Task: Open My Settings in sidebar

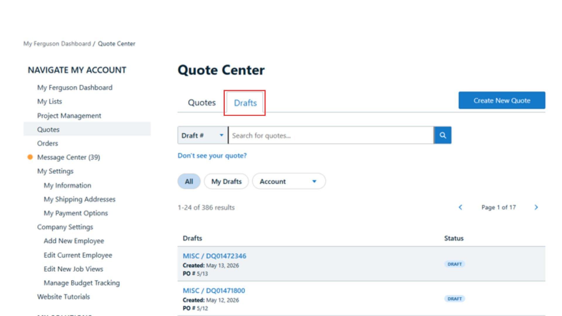Action: (x=55, y=171)
